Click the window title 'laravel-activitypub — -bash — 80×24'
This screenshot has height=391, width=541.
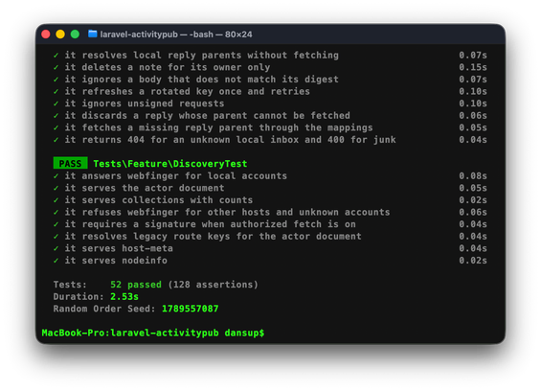click(x=176, y=34)
